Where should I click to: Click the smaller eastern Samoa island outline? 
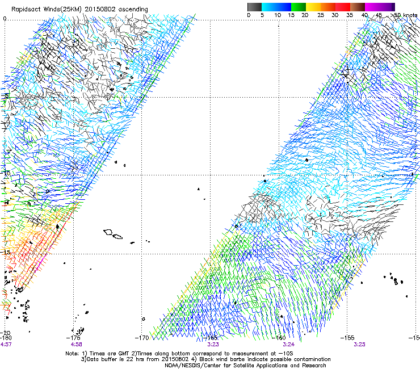(x=117, y=237)
